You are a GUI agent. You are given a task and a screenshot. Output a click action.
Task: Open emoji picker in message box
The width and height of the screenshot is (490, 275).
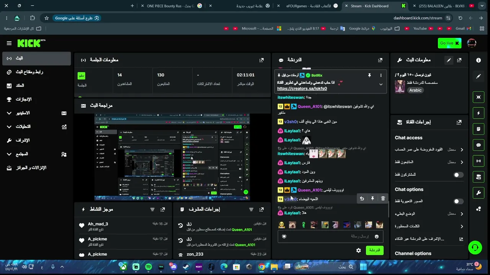point(377,236)
